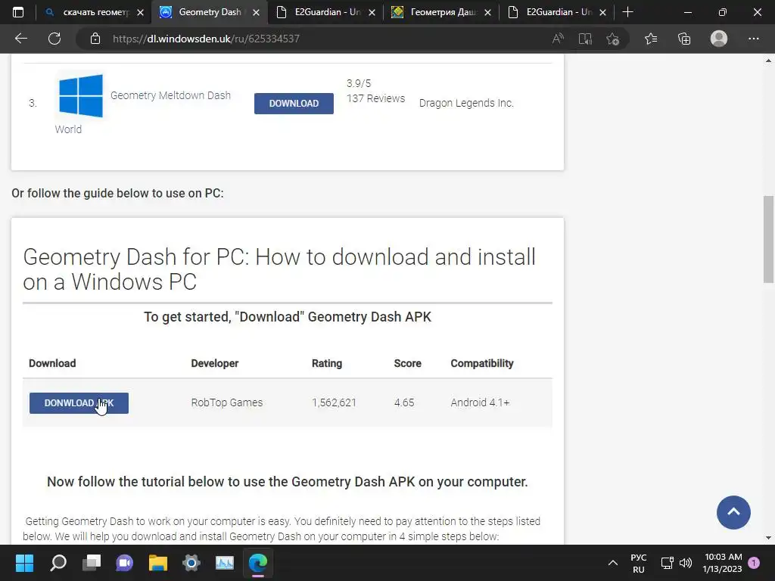Open the notification count badge
Viewport: 775px width, 581px height.
pos(755,563)
